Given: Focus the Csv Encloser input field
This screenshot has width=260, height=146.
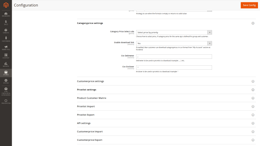Looking at the screenshot, I should (174, 67).
